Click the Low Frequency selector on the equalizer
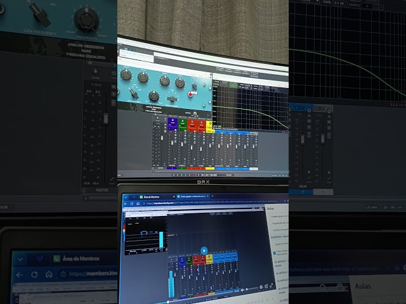The image size is (406, 304). [134, 94]
